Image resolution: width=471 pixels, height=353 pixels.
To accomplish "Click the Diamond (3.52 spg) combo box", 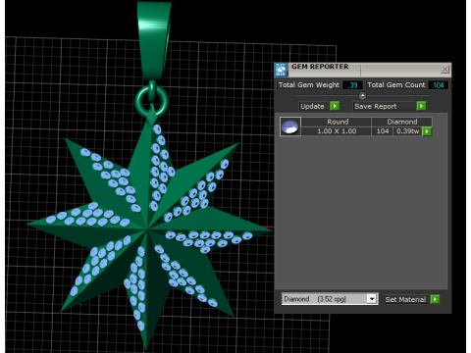I will tap(330, 299).
